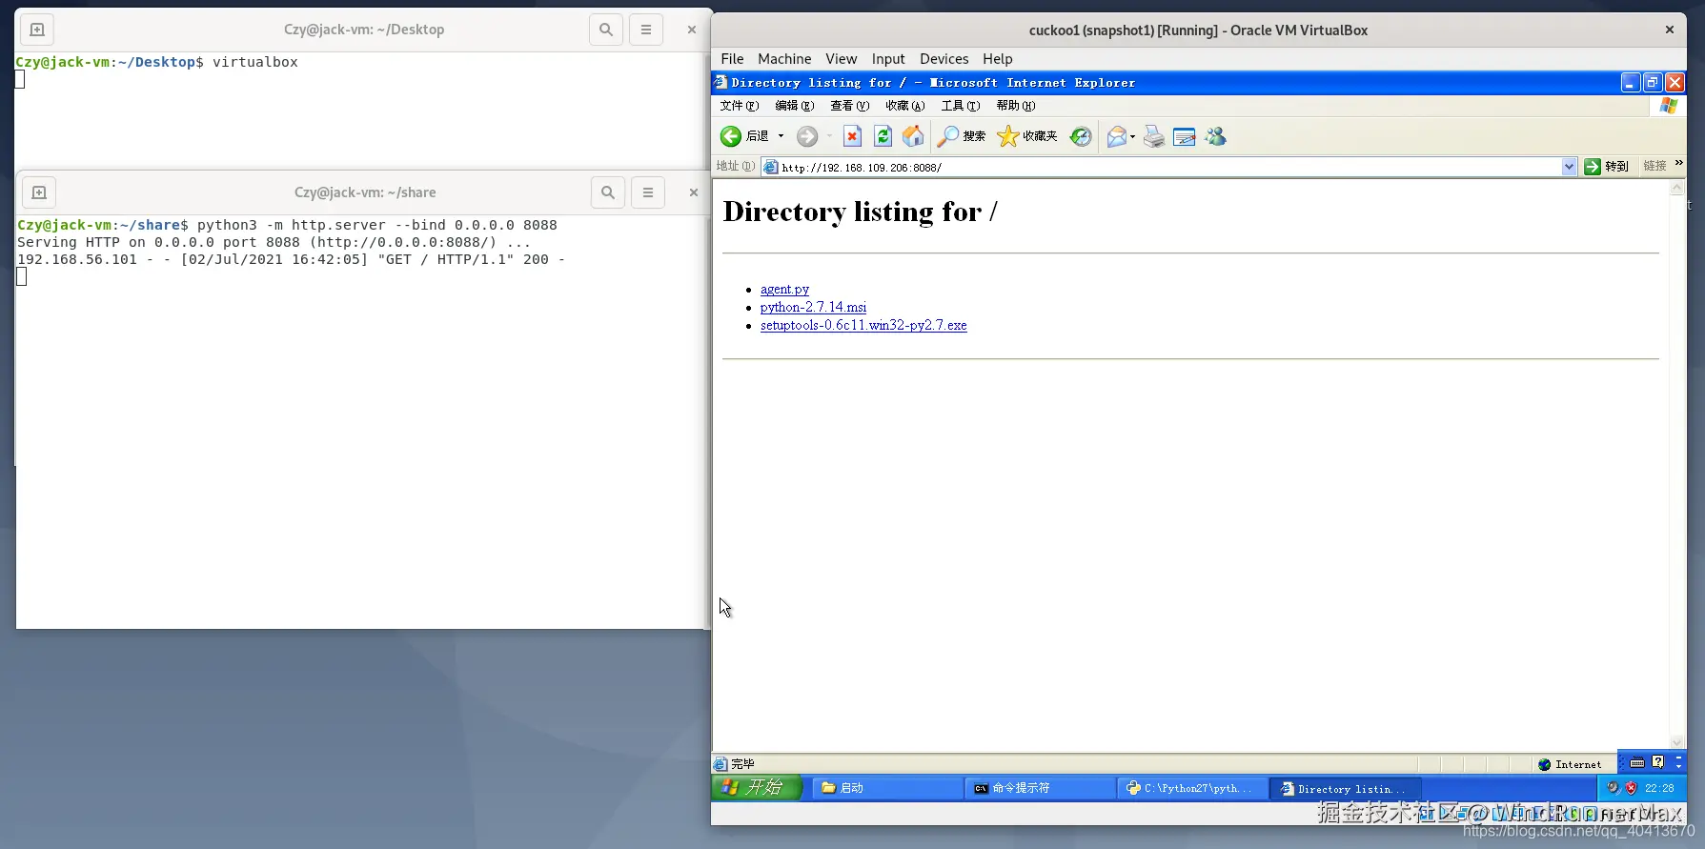Click the search icon in Desktop terminal header

pyautogui.click(x=606, y=30)
